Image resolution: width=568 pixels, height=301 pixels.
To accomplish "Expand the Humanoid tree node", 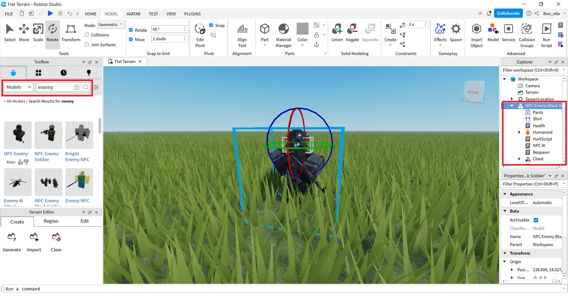I will pyautogui.click(x=519, y=132).
